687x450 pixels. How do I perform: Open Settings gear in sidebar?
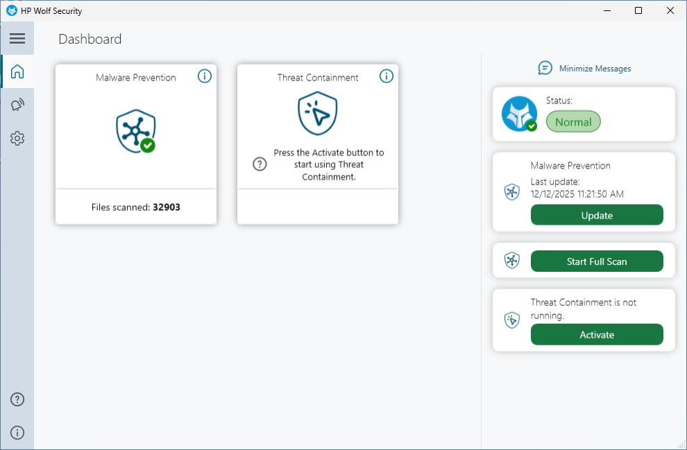pos(17,139)
